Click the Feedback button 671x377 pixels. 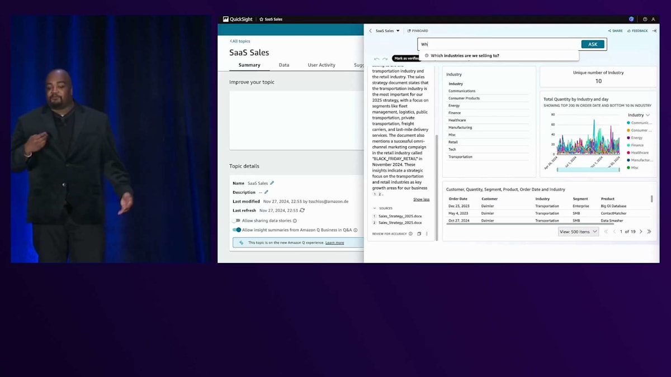point(637,31)
